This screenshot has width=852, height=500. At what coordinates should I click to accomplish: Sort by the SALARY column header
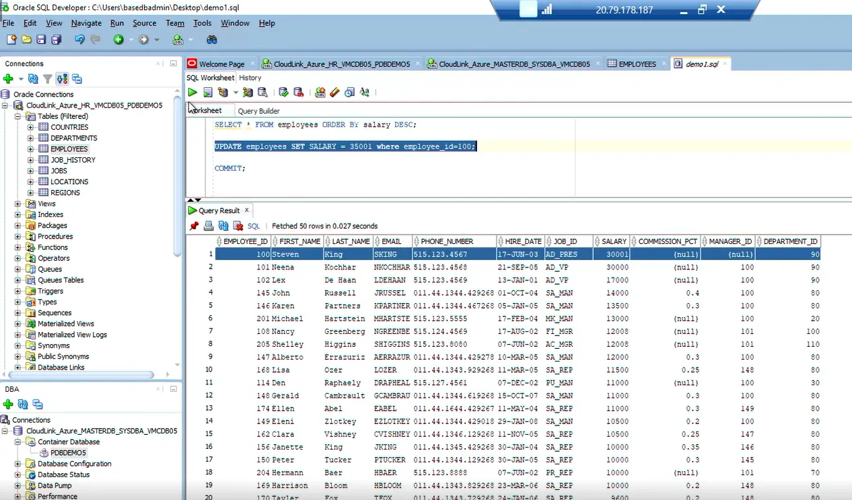coord(611,241)
